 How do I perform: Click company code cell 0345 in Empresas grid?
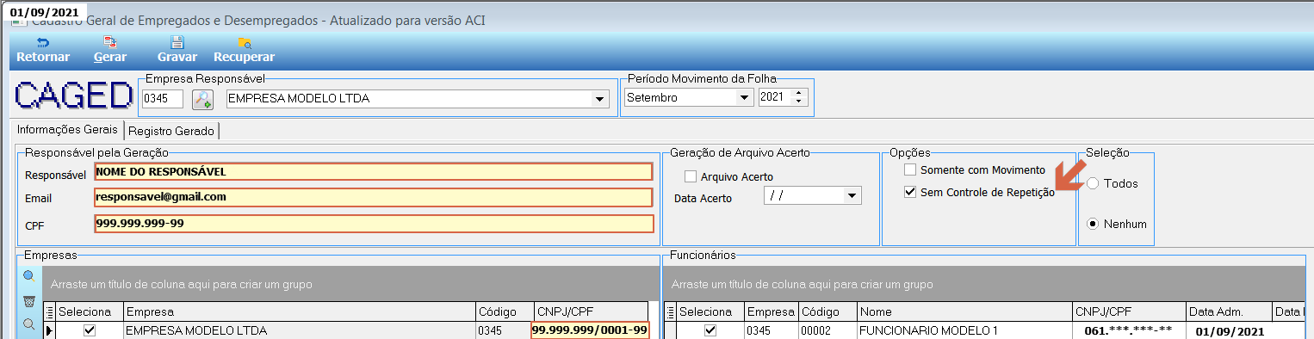(504, 330)
